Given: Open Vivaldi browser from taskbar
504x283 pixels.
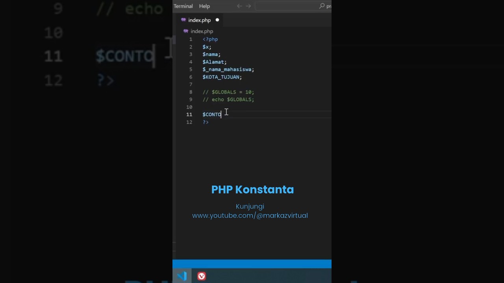Looking at the screenshot, I should coord(202,276).
